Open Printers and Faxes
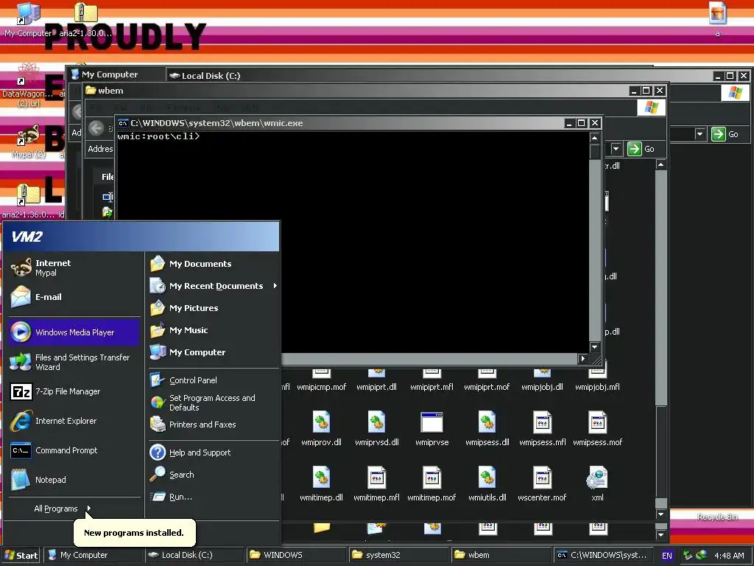This screenshot has height=566, width=754. click(214, 424)
